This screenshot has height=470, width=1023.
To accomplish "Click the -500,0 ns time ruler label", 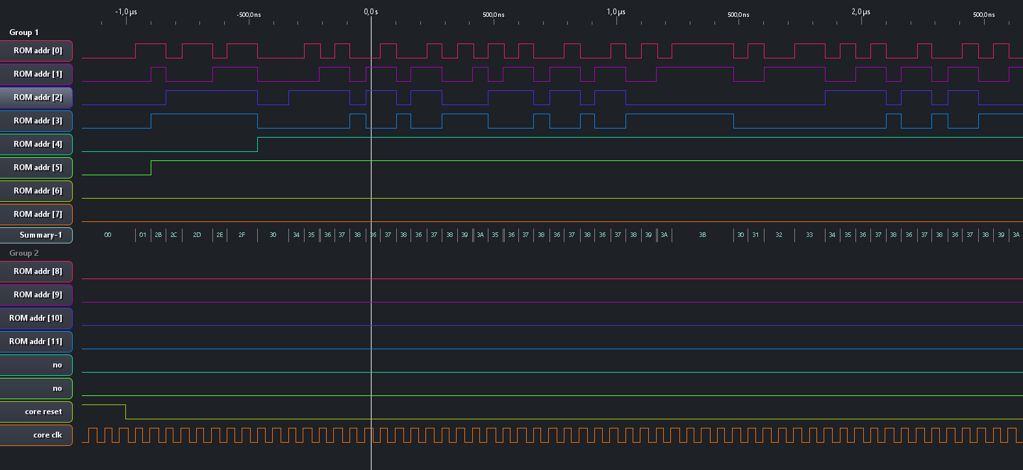I will click(249, 15).
